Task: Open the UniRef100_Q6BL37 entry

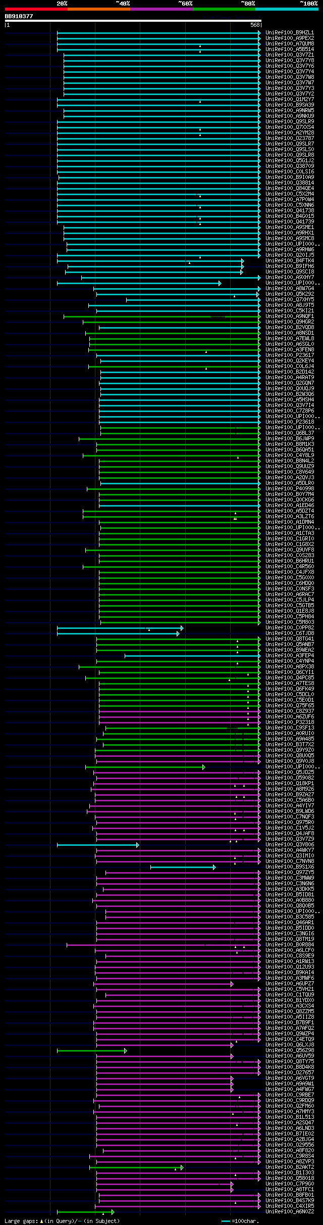Action: 290,433
